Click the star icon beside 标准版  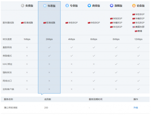coord(45,6)
